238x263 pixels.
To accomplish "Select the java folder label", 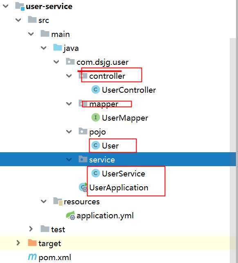I will 71,48.
